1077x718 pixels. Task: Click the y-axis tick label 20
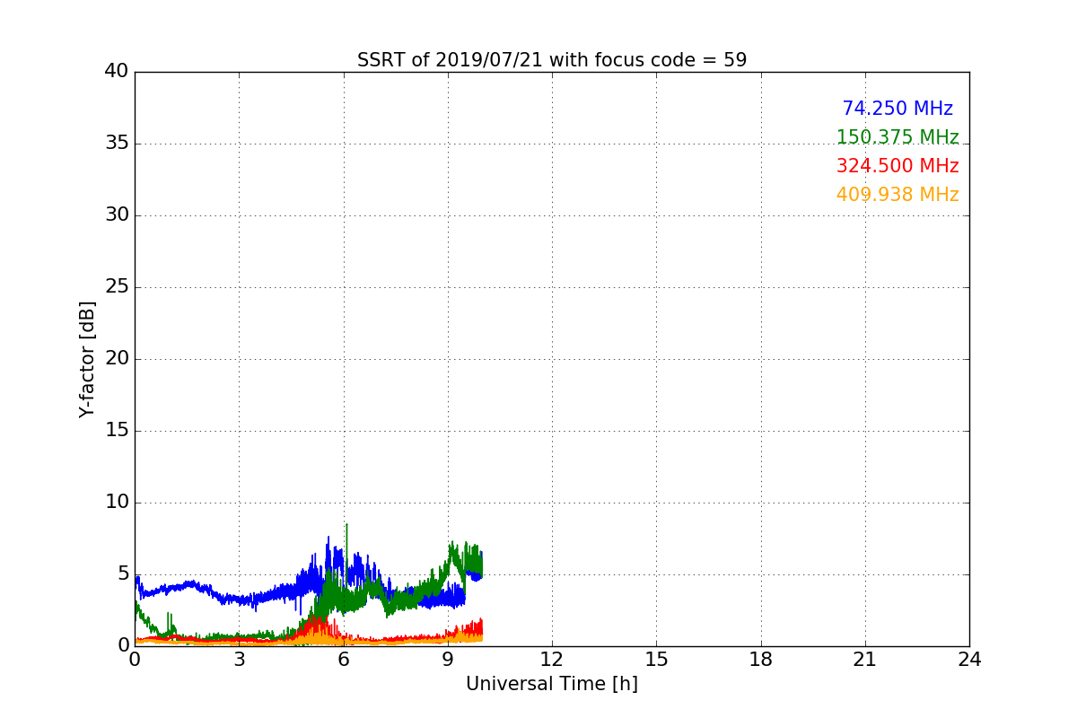117,359
